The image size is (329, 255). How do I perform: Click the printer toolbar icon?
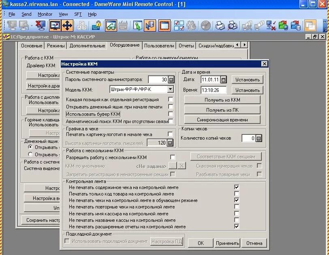[220, 26]
